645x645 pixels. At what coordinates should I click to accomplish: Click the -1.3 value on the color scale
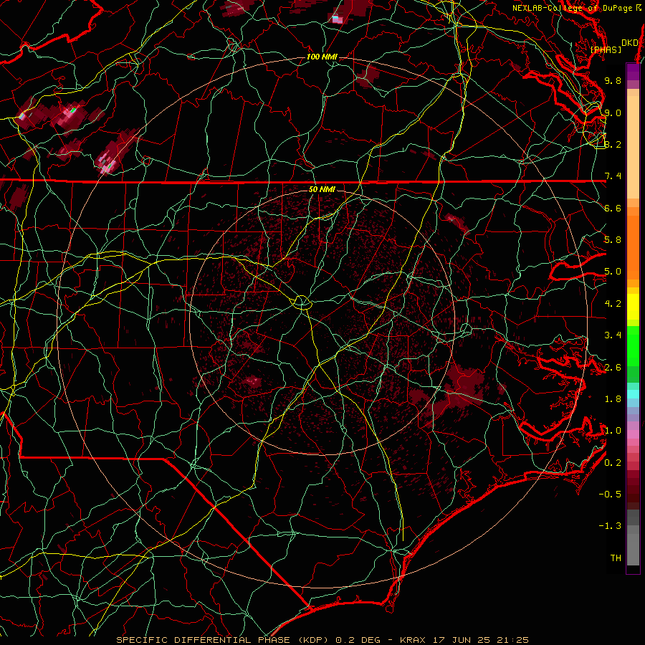610,526
